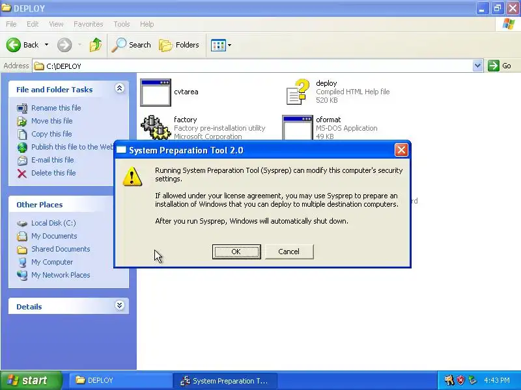The height and width of the screenshot is (390, 521).
Task: Collapse the File and Folder Tasks panel
Action: pyautogui.click(x=120, y=88)
